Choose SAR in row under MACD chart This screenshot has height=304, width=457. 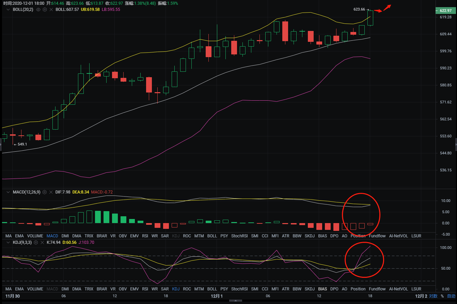coord(165,236)
